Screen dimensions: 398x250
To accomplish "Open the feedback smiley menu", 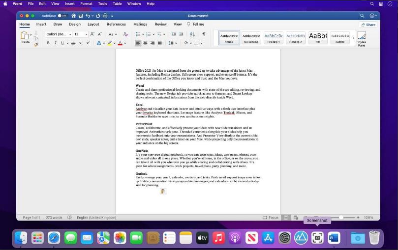I will [373, 16].
